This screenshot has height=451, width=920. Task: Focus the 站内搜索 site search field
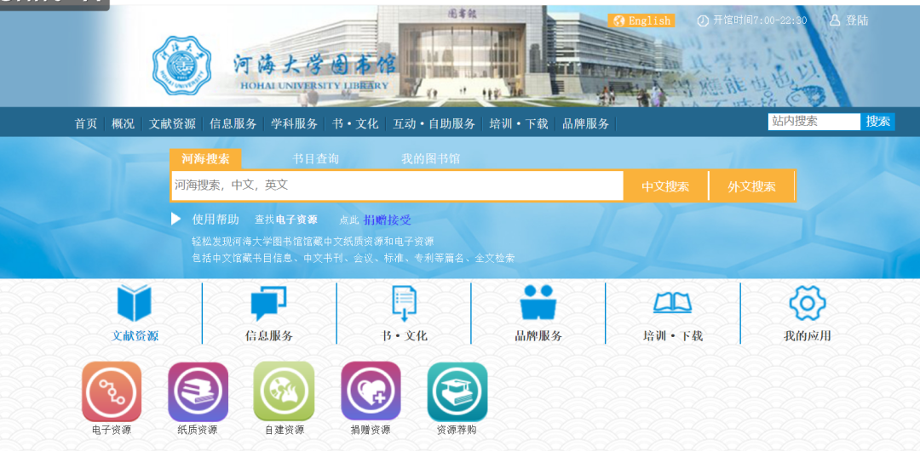814,122
